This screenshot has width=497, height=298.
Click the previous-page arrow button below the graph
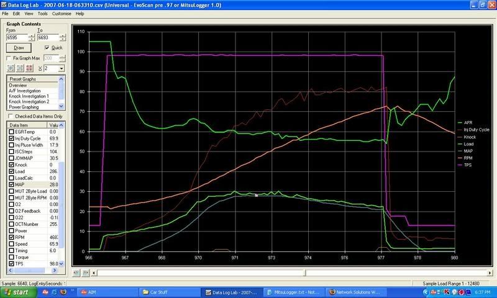(76, 272)
